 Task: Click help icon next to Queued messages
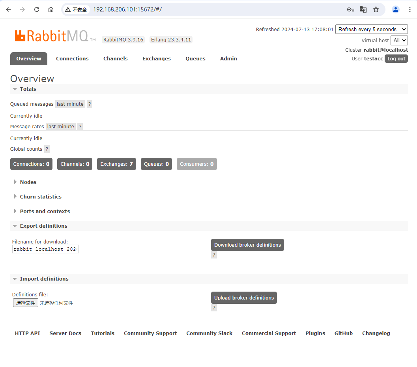pos(90,104)
